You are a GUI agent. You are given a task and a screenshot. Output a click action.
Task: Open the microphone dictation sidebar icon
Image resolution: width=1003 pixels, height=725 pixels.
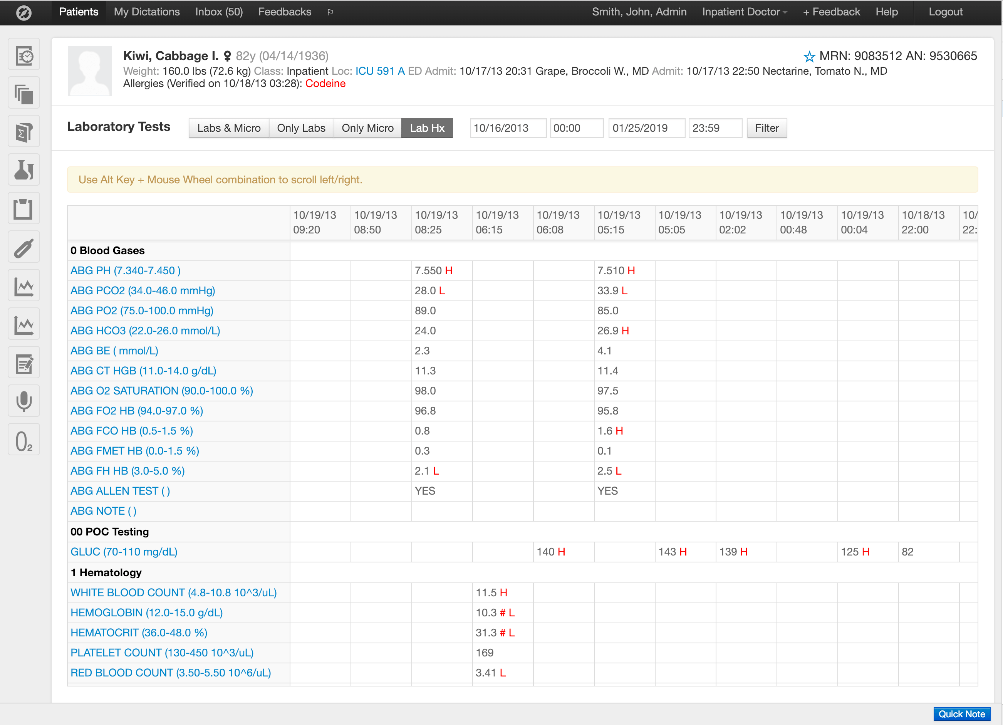(x=24, y=401)
